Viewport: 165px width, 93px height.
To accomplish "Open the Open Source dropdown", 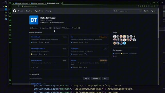I will [40, 11].
